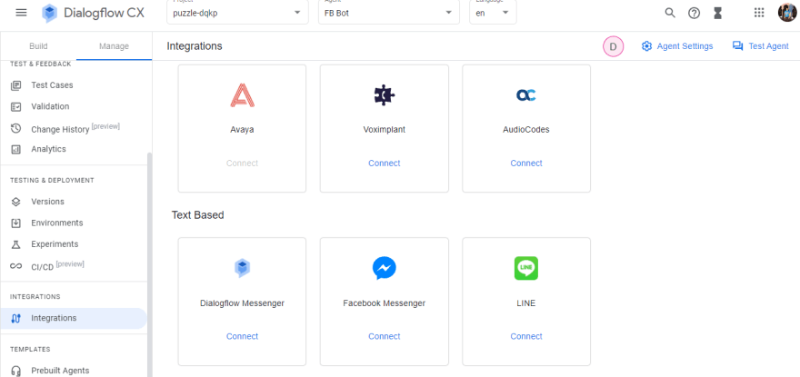Click the hourglass status icon

coord(718,13)
